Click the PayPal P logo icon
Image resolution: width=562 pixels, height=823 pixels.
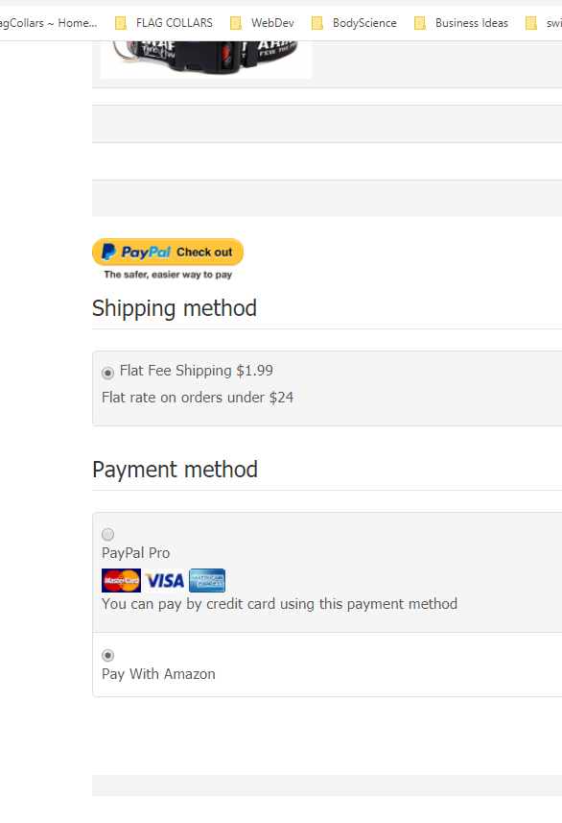pos(108,252)
